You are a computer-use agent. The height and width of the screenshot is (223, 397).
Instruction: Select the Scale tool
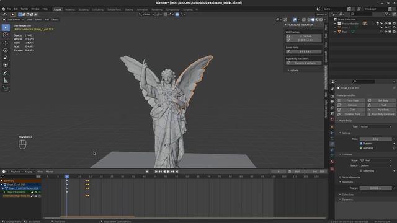point(6,58)
